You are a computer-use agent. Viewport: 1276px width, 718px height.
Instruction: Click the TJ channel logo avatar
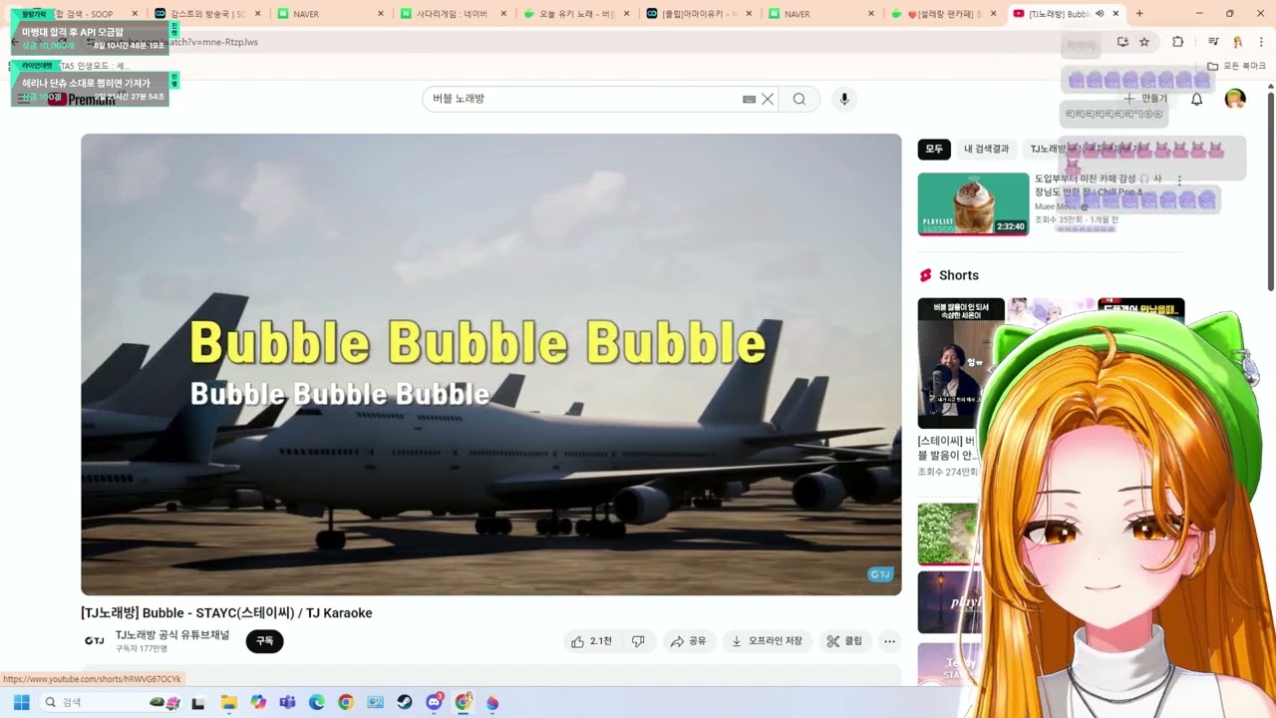click(94, 641)
